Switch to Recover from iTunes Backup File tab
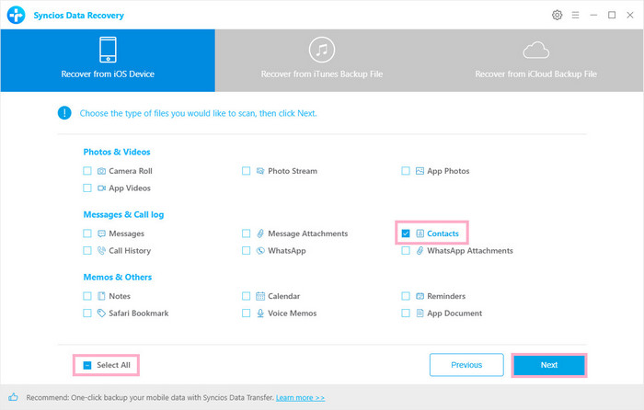The height and width of the screenshot is (410, 644). tap(322, 61)
